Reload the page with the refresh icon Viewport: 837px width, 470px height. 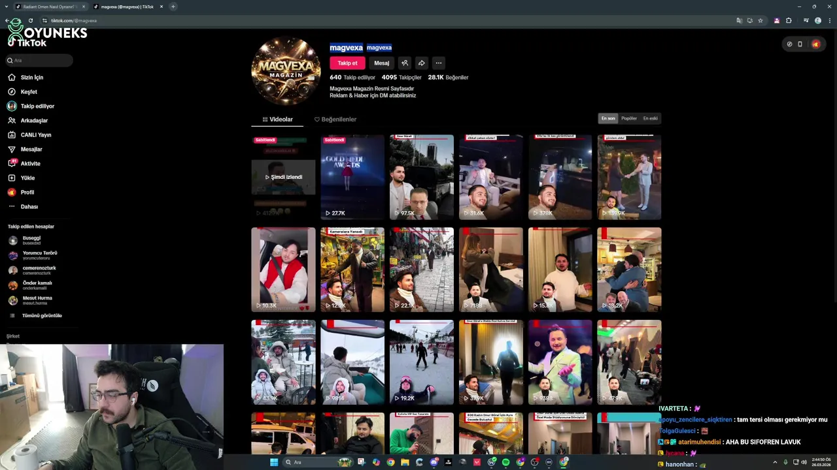pyautogui.click(x=31, y=20)
